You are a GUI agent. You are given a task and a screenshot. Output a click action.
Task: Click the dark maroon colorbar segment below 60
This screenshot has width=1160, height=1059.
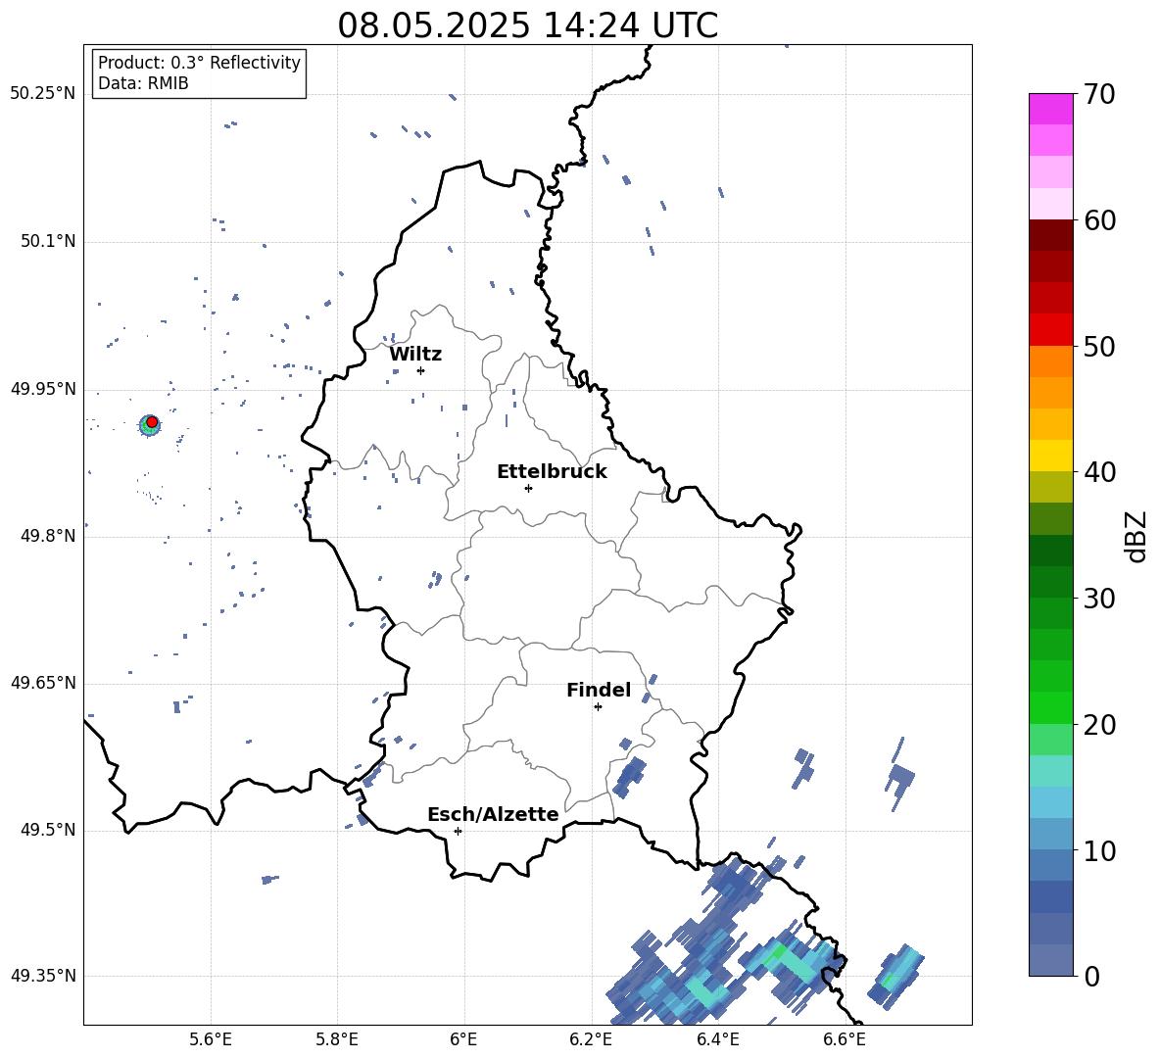point(1050,235)
